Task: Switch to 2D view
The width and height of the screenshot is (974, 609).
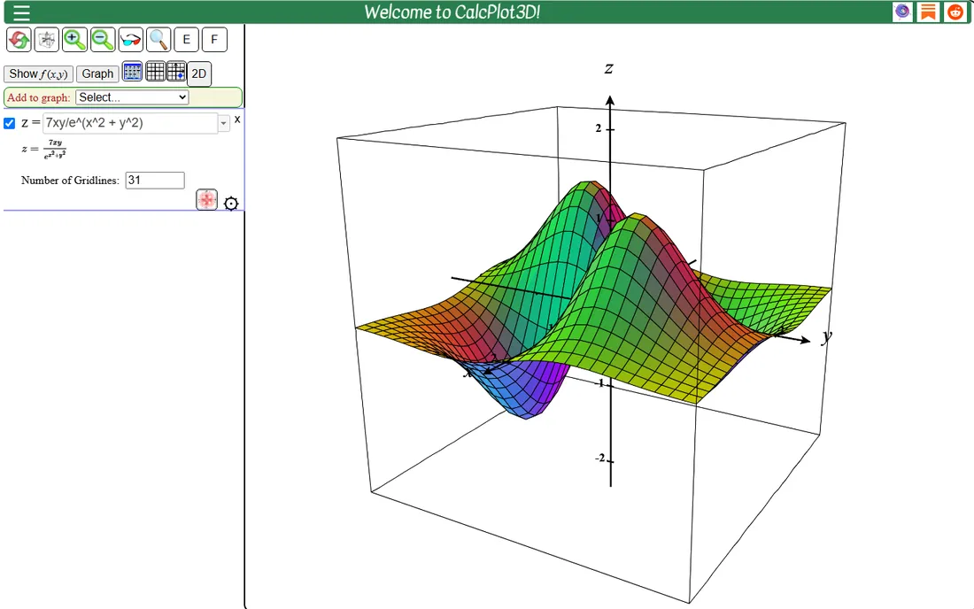Action: 198,73
